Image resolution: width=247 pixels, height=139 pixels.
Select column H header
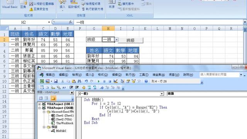(108, 29)
